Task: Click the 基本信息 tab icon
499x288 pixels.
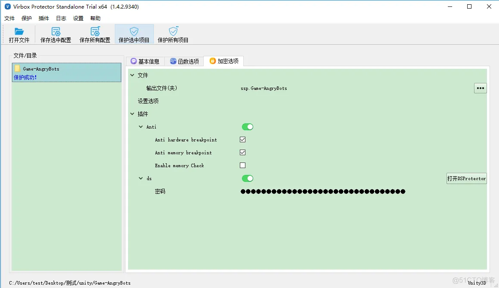Action: 134,61
